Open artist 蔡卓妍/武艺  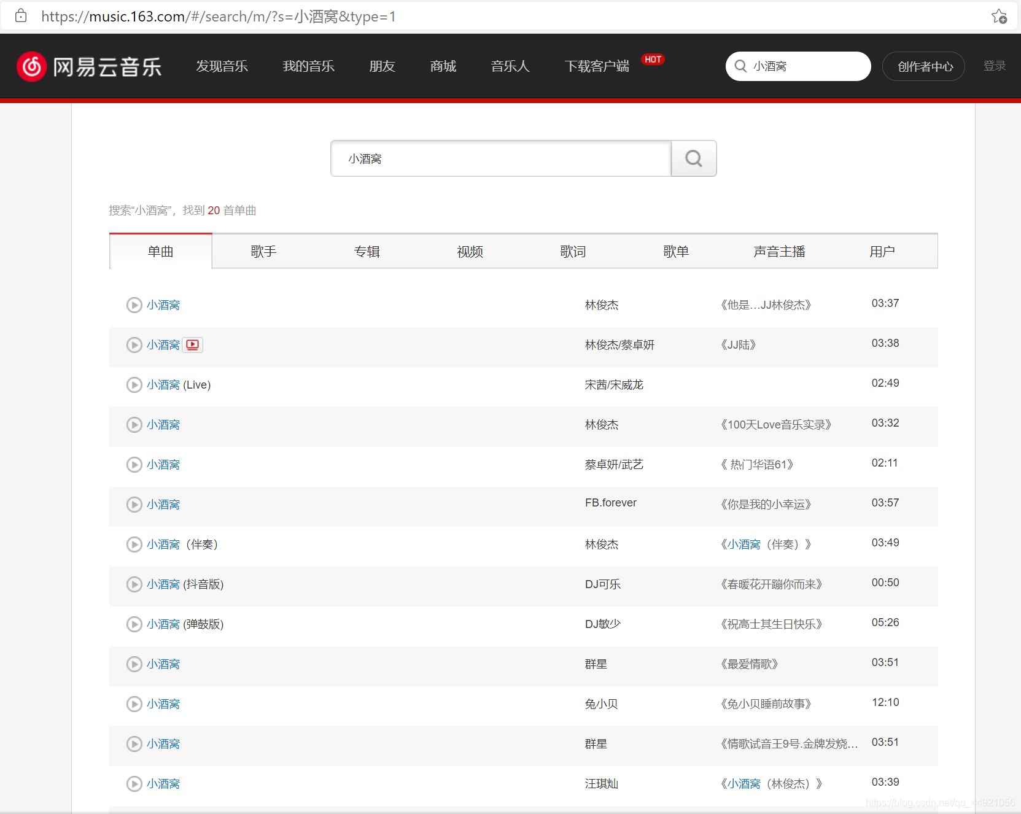pos(614,465)
